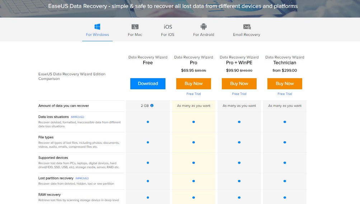Click the EaseUS Data Recovery banner headline
Viewport: 360px width, 204px height.
(x=173, y=6)
